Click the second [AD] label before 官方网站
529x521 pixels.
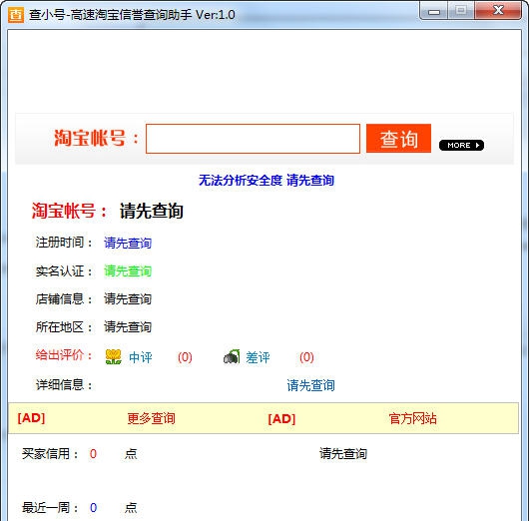coord(281,419)
